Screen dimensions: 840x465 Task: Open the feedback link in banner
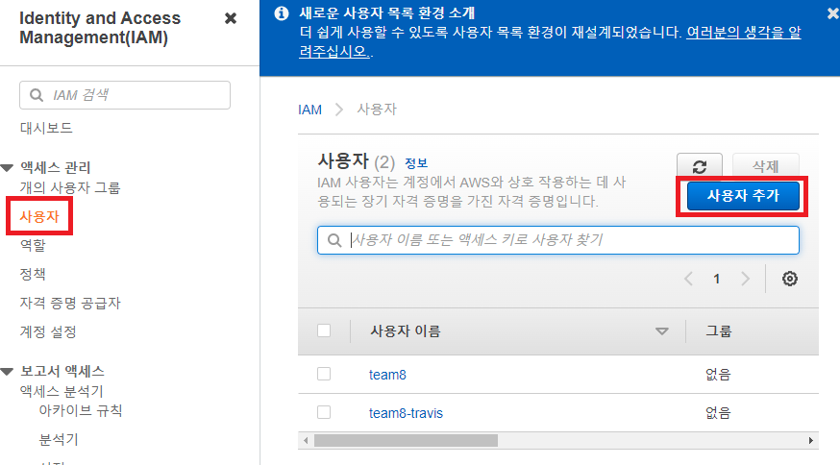click(x=550, y=41)
